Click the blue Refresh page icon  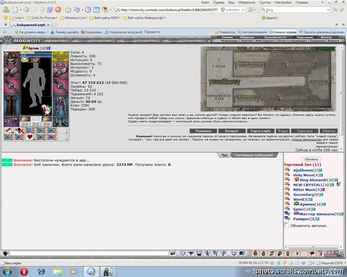pyautogui.click(x=50, y=10)
